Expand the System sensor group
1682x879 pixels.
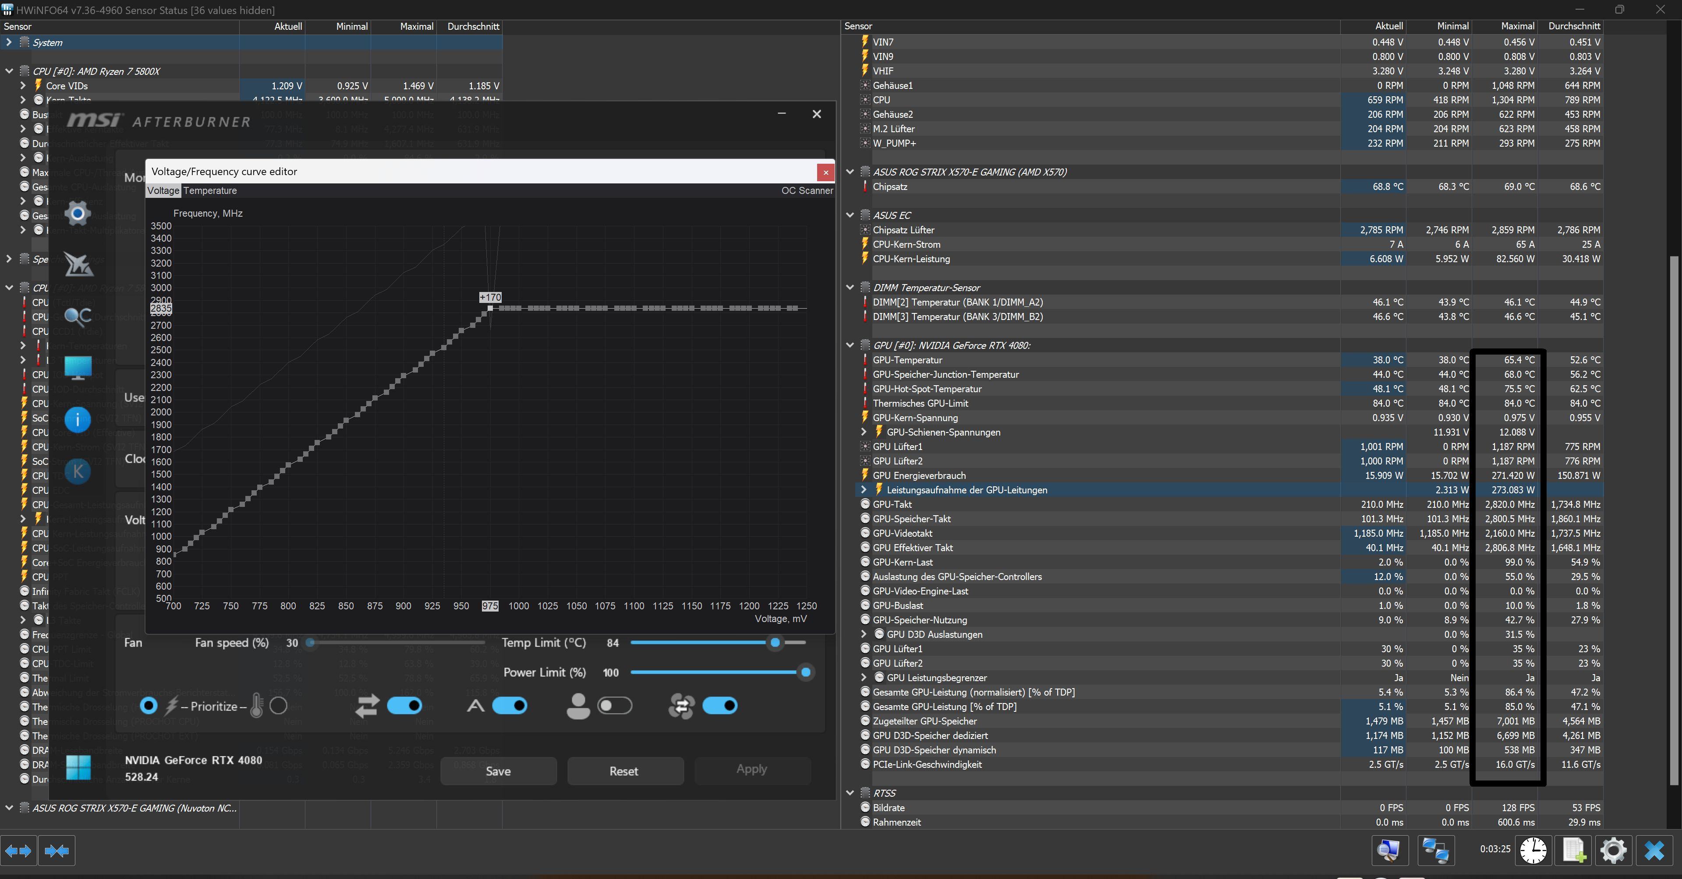coord(8,42)
